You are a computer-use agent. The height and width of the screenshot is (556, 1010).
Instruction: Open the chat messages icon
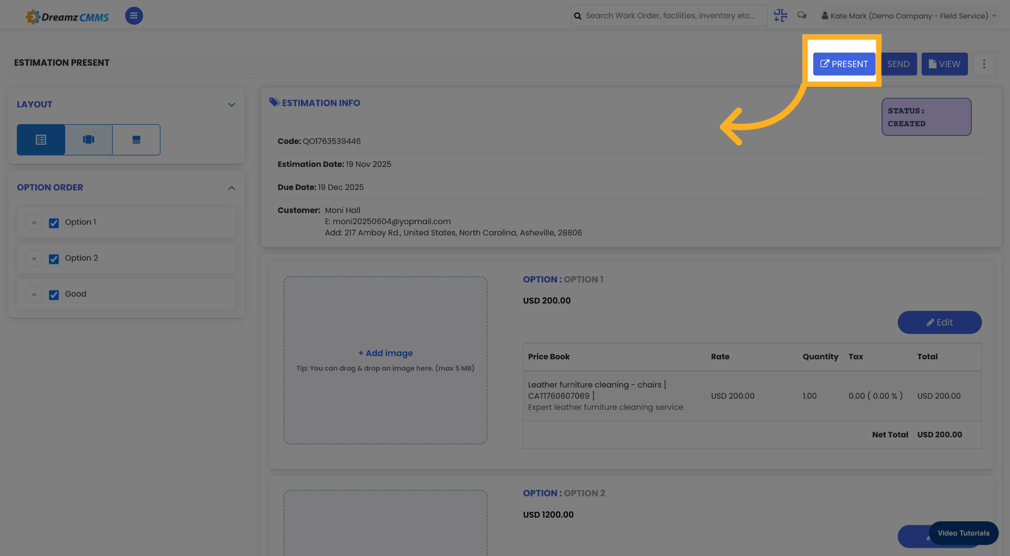point(802,16)
